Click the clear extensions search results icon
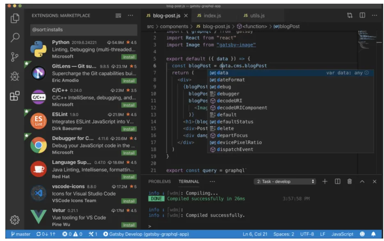The height and width of the screenshot is (241, 384). tap(118, 16)
